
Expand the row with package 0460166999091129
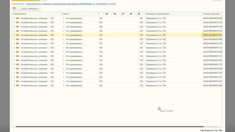[x=15, y=27]
